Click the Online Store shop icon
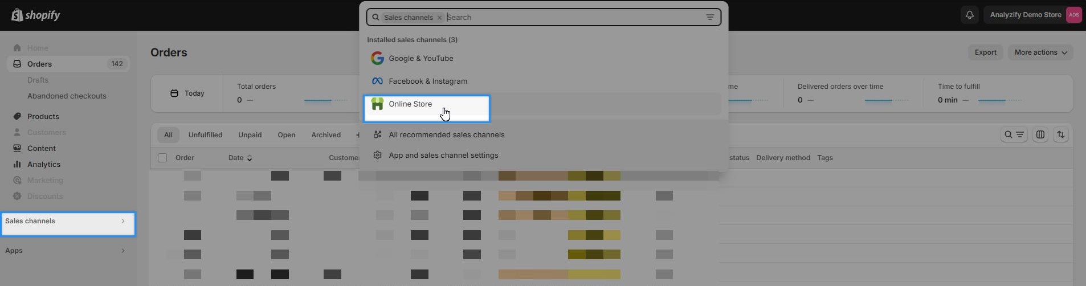The image size is (1086, 286). 377,104
